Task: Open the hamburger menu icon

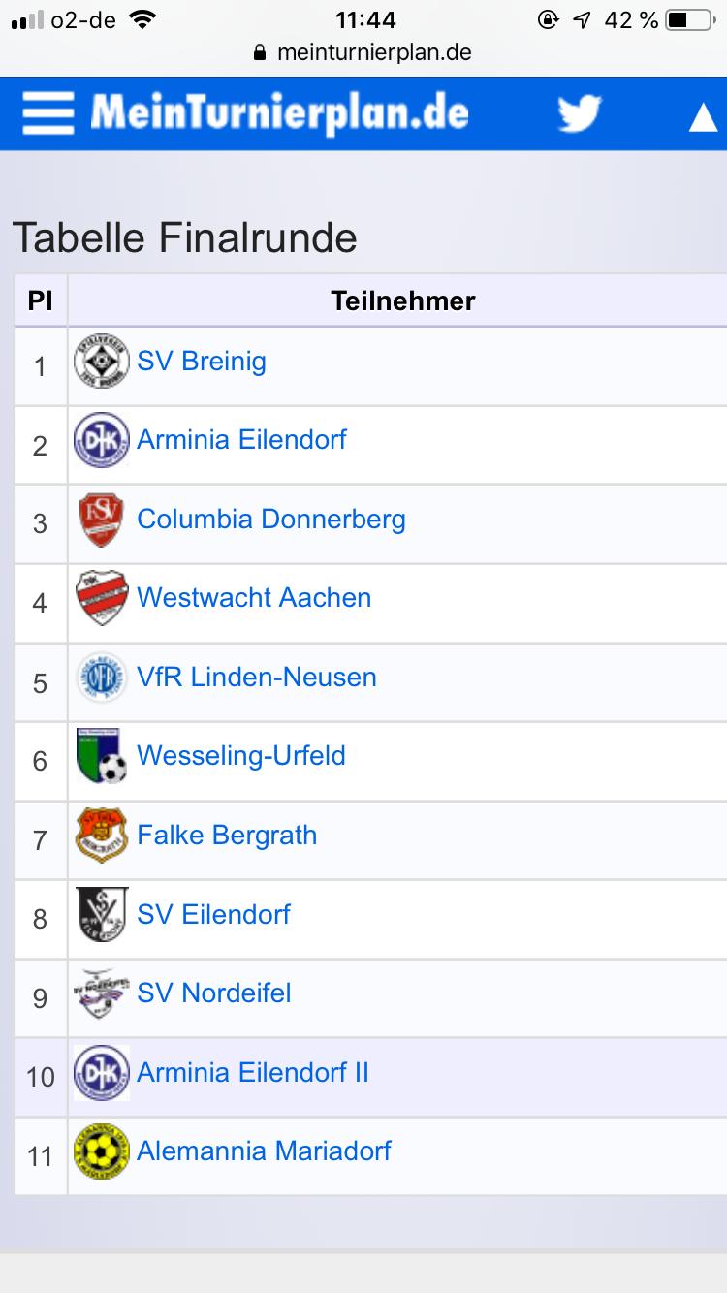Action: (x=47, y=114)
